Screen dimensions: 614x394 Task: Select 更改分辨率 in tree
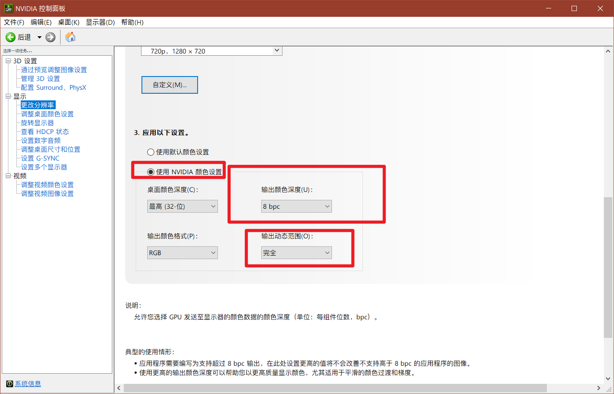click(38, 105)
